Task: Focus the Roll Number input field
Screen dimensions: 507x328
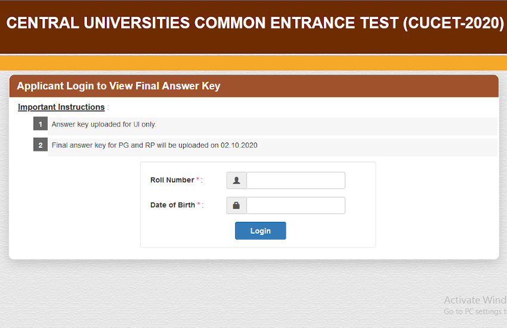Action: (x=296, y=180)
